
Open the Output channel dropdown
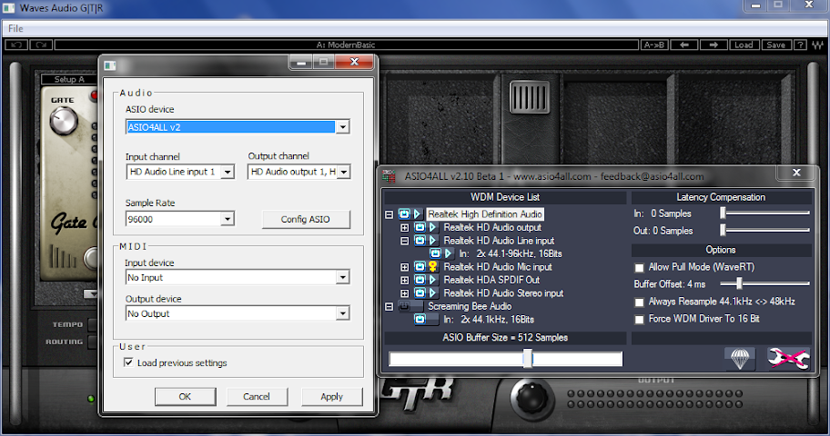click(343, 172)
